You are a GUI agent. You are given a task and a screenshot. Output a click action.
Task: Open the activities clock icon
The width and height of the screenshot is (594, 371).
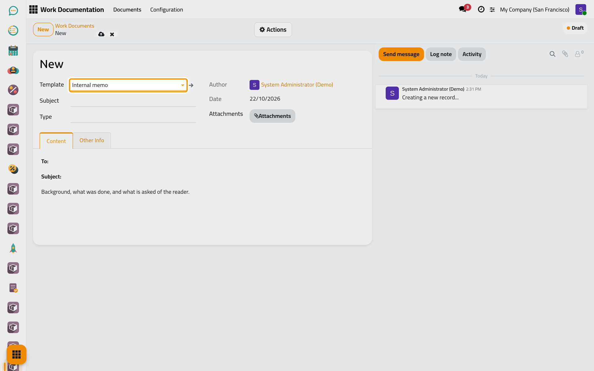pyautogui.click(x=481, y=9)
